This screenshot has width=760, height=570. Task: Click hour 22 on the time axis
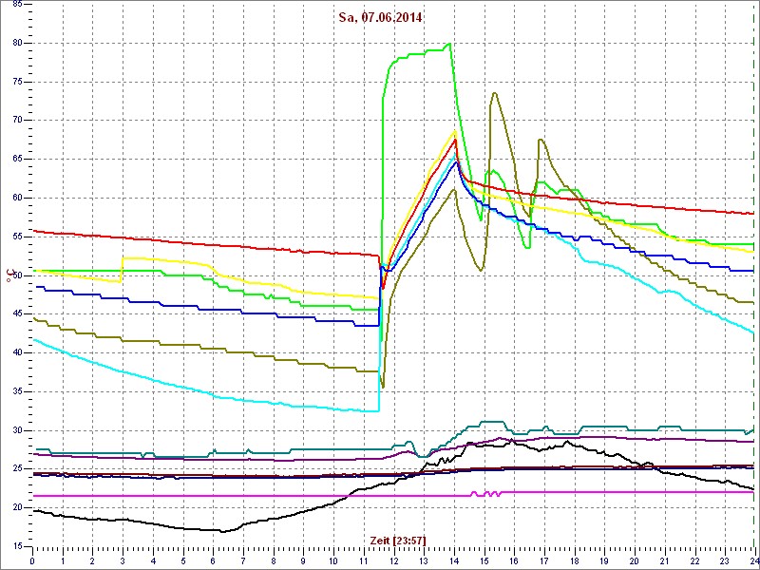(x=694, y=560)
